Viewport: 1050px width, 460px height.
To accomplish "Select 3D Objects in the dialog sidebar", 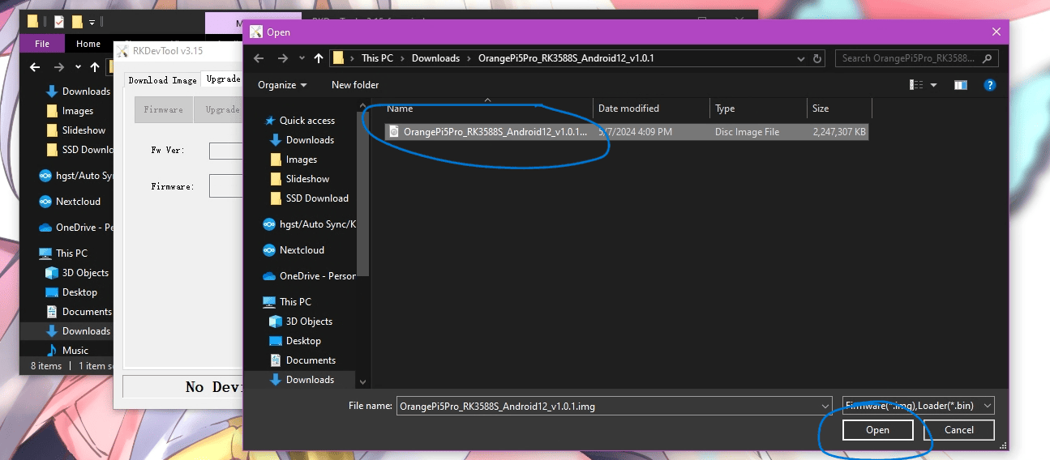I will pos(309,322).
